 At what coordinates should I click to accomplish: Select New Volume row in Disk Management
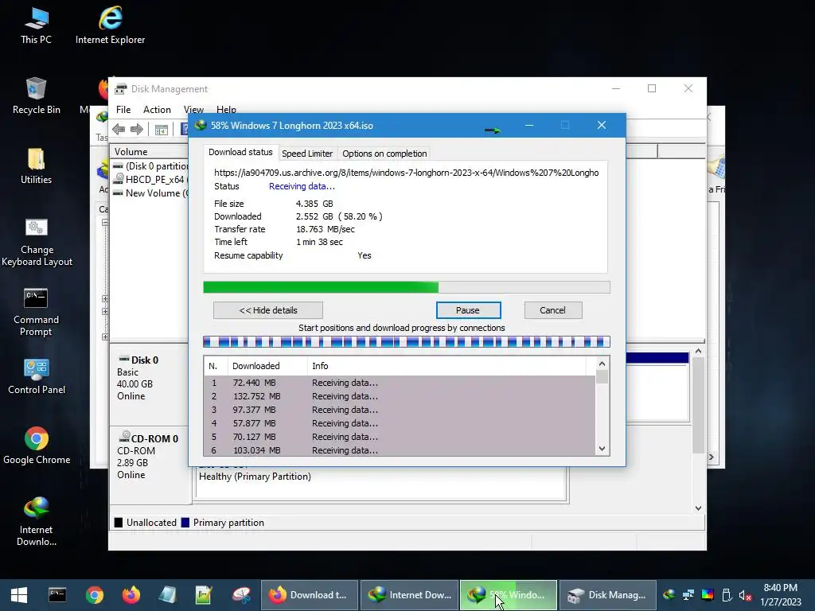coord(150,193)
